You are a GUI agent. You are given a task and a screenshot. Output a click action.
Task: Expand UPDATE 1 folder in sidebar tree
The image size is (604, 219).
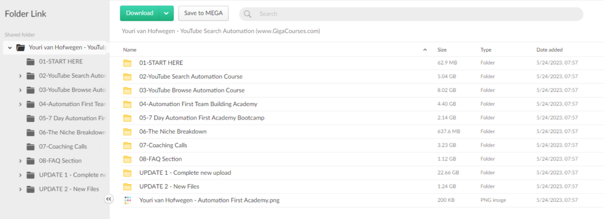point(21,175)
